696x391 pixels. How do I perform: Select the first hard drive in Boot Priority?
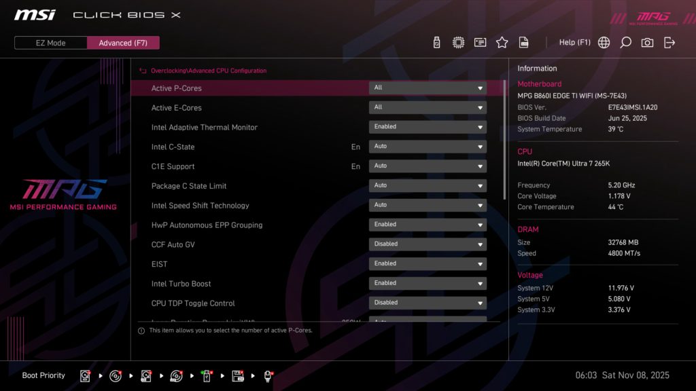(84, 375)
